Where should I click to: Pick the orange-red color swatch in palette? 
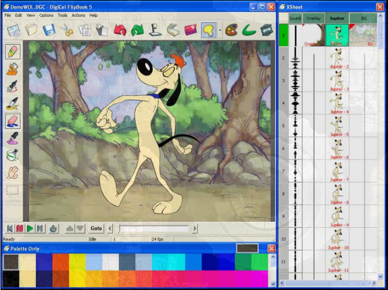point(60,262)
